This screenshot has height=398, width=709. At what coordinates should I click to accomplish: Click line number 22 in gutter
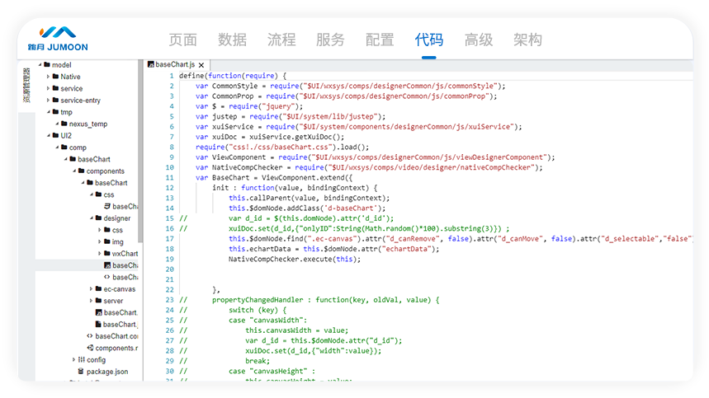pyautogui.click(x=169, y=290)
